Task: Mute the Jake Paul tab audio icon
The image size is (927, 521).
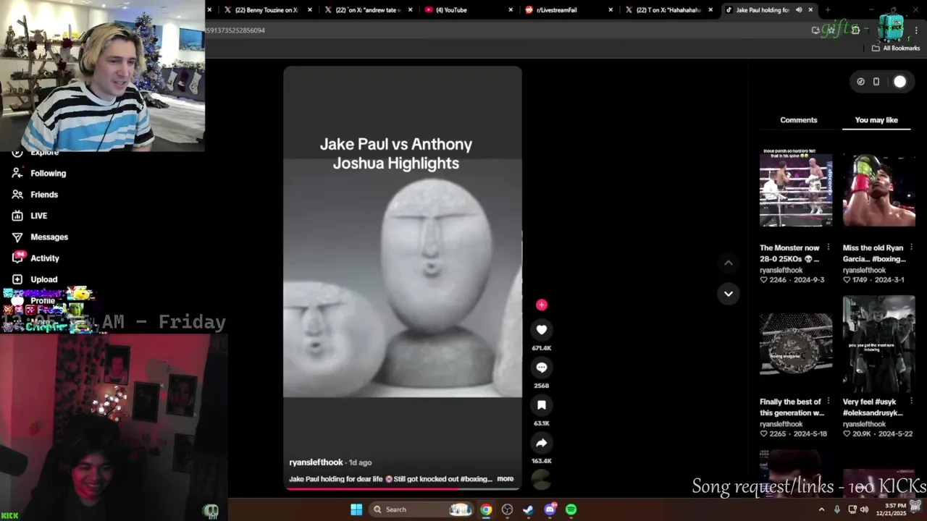Action: point(799,10)
